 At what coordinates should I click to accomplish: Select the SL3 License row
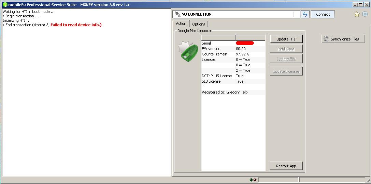(233, 81)
